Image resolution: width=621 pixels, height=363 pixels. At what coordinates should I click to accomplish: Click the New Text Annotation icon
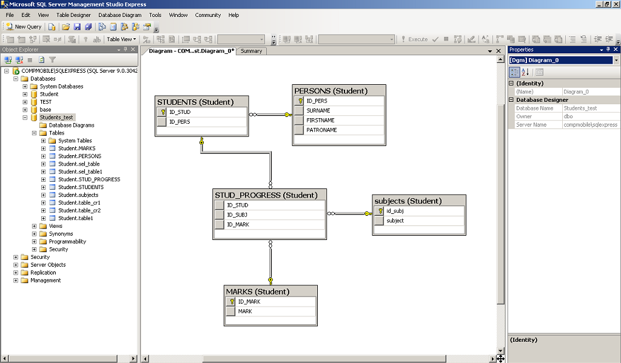tap(96, 39)
